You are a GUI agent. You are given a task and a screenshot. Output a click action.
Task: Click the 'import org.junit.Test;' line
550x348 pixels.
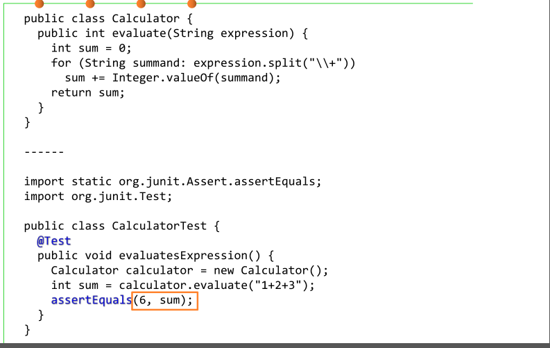tap(98, 197)
